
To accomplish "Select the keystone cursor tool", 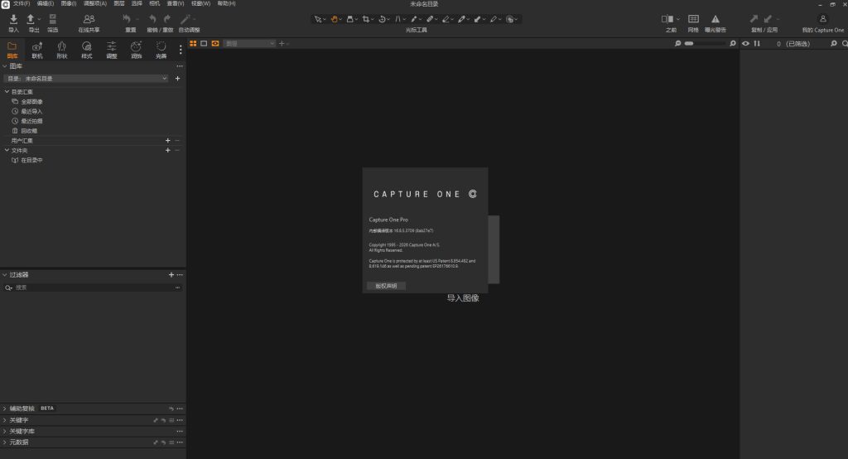I will (398, 20).
